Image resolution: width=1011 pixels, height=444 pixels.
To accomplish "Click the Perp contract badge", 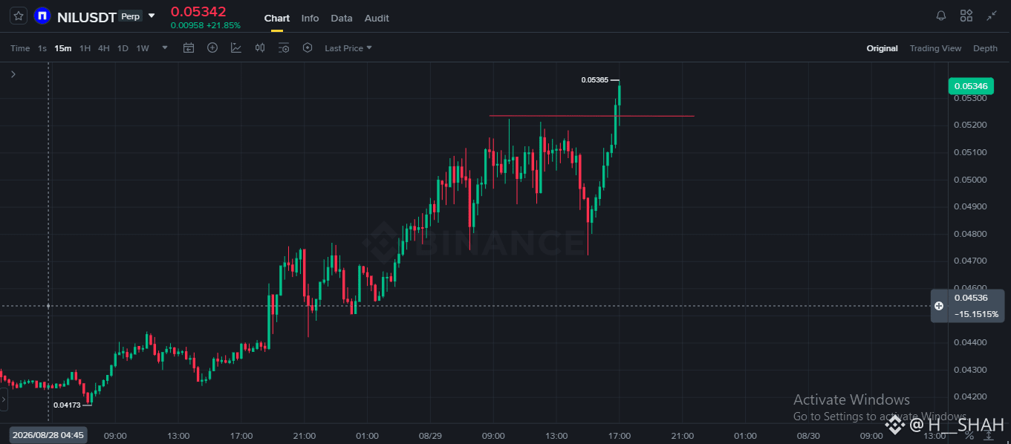I will [x=130, y=16].
